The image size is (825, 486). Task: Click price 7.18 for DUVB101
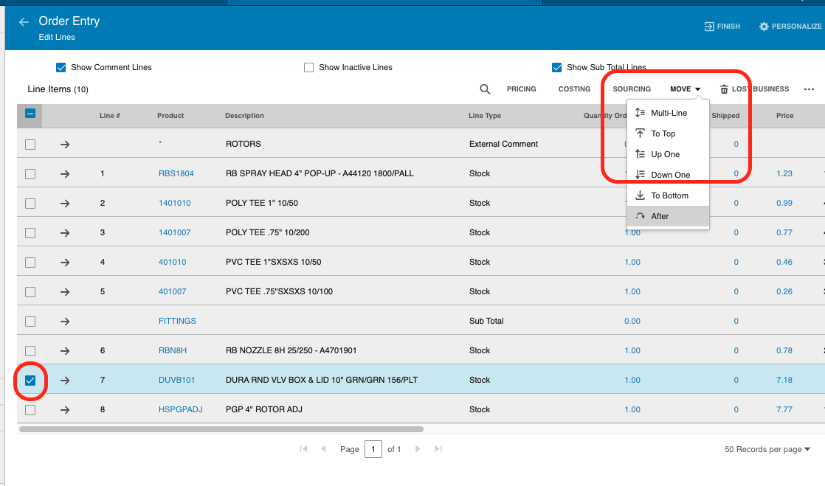click(x=784, y=380)
